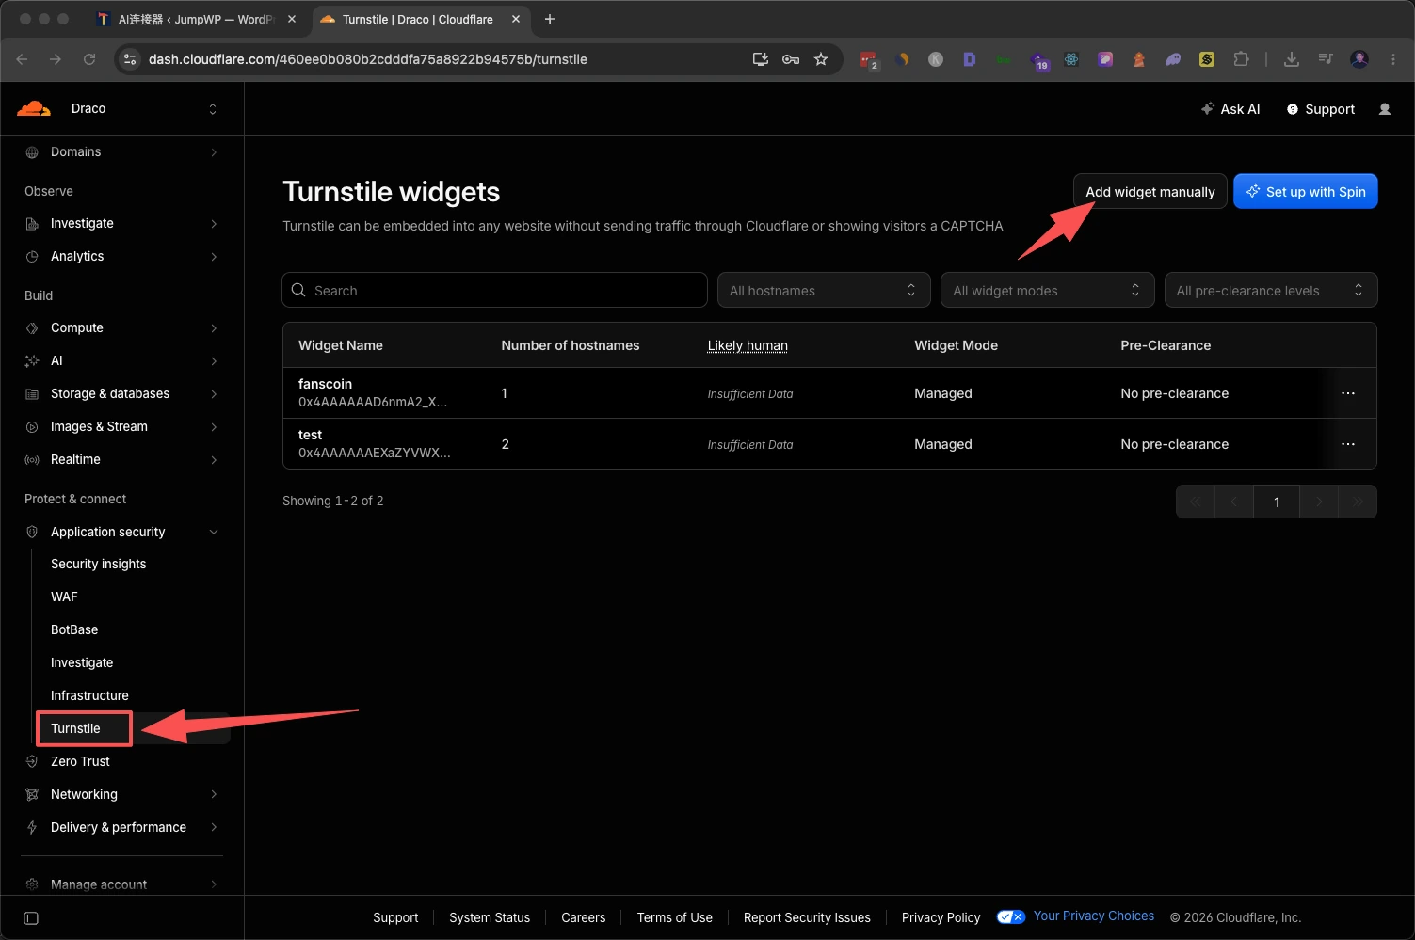Image resolution: width=1415 pixels, height=940 pixels.
Task: Switch to the JumpWP WordPress tab
Action: pos(196,19)
